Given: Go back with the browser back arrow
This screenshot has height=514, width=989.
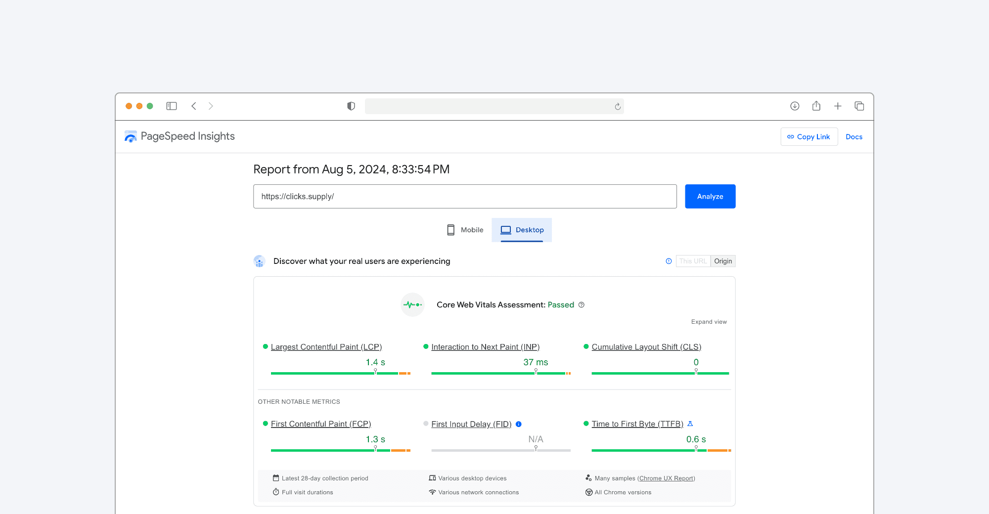Looking at the screenshot, I should tap(194, 106).
